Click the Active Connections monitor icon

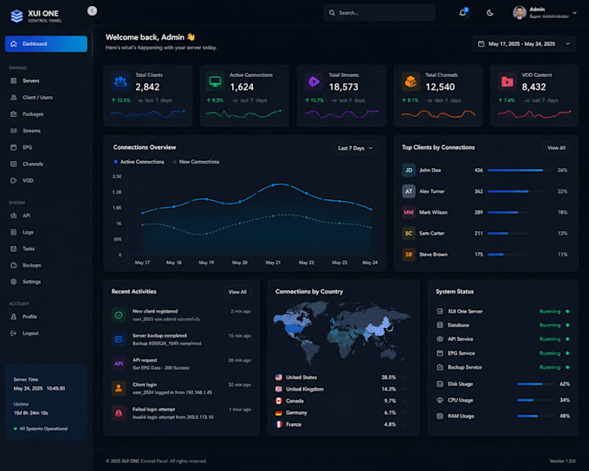[215, 81]
